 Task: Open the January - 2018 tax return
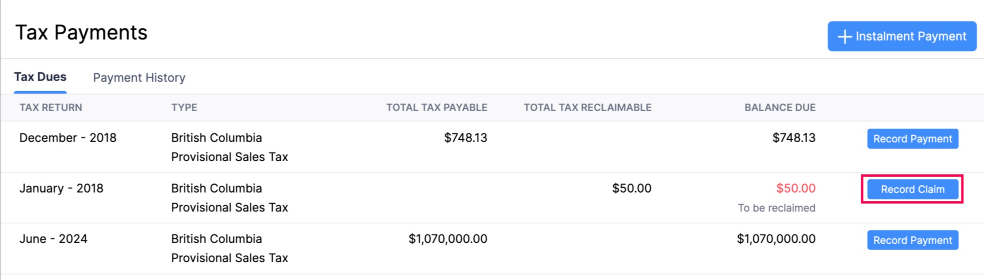[x=62, y=188]
